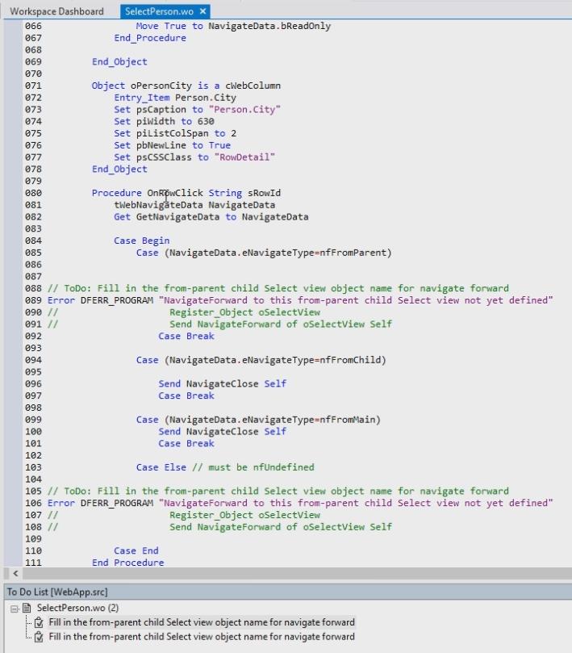Close the SelectPerson.wo tab
572x653 pixels.
203,11
